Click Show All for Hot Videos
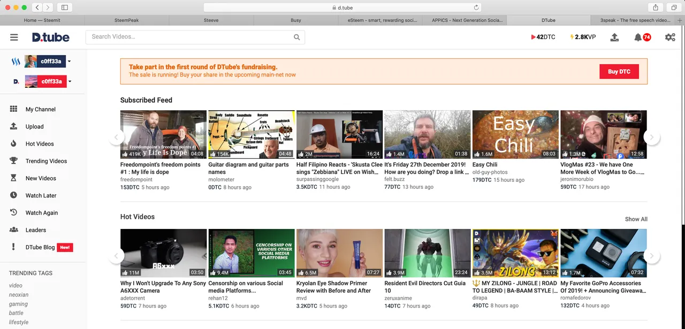 point(636,219)
